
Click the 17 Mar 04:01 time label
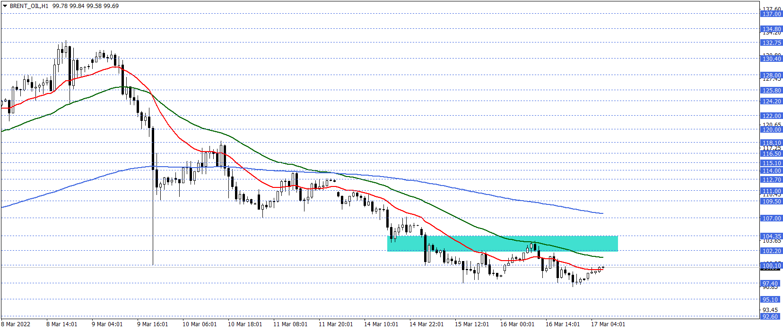[x=608, y=324]
